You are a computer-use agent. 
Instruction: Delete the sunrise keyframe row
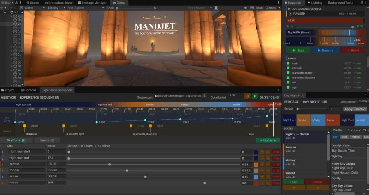[276, 165]
